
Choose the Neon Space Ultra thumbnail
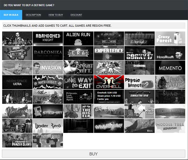pos(17,82)
